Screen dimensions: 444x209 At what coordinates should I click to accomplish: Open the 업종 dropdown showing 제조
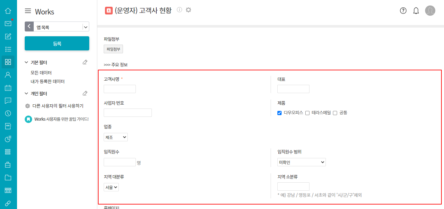116,137
